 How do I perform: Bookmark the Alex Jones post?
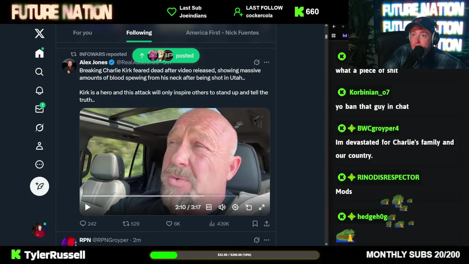(255, 224)
